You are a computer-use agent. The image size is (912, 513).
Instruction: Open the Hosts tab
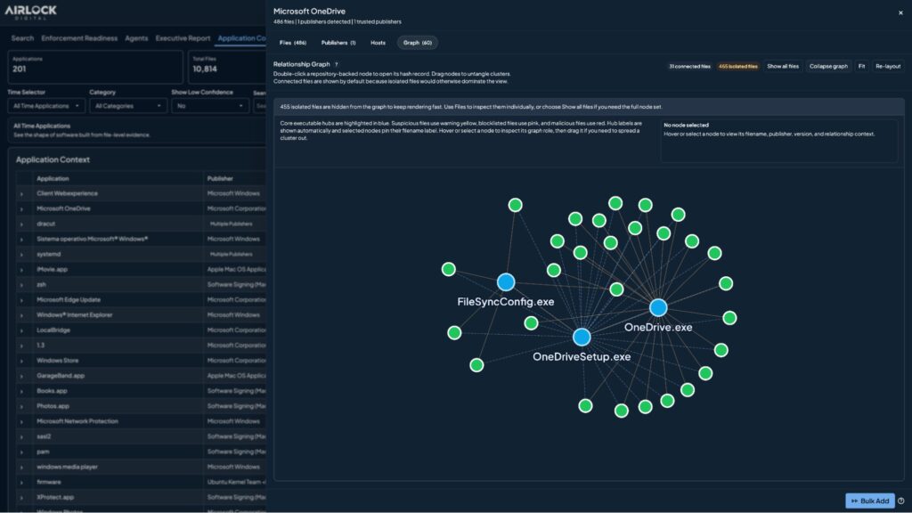378,43
